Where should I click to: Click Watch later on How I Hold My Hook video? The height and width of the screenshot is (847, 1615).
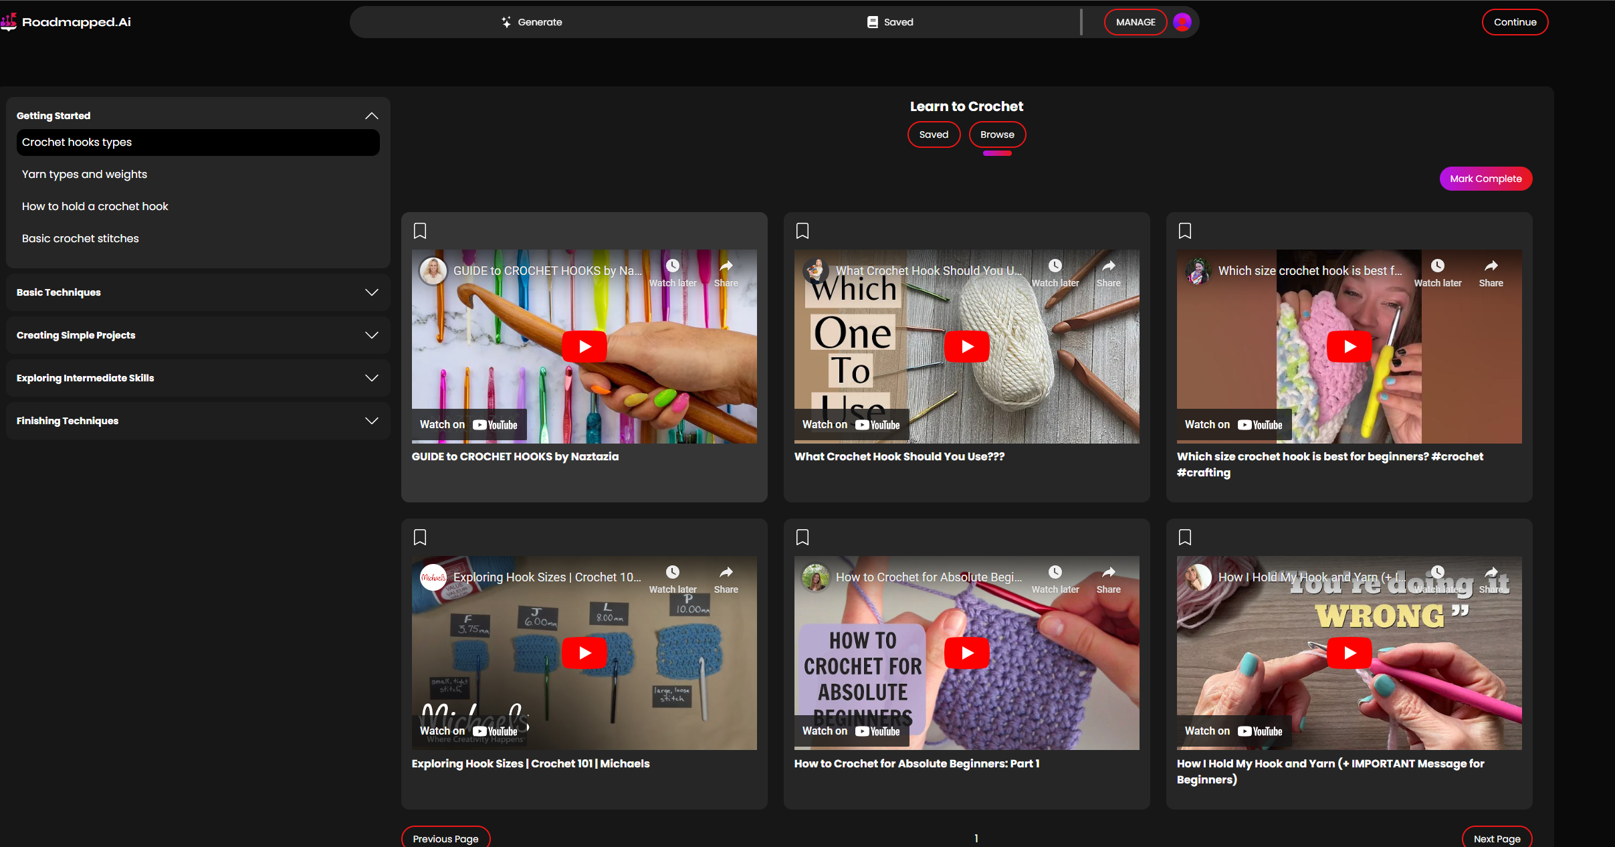[1437, 573]
